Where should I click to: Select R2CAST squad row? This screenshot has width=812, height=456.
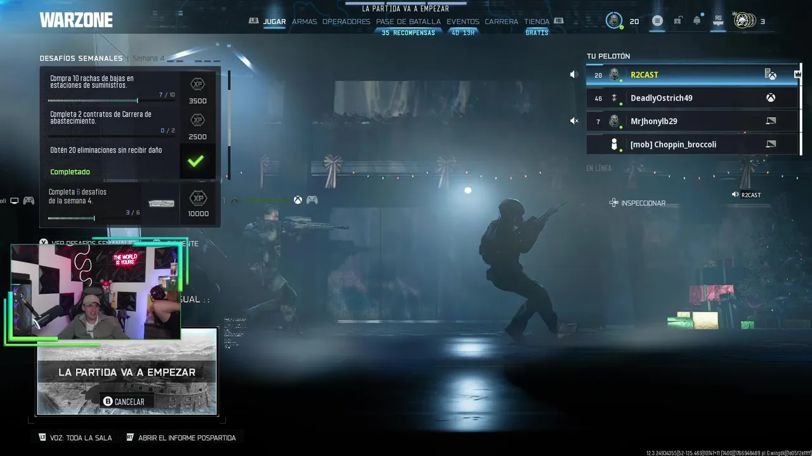point(693,75)
